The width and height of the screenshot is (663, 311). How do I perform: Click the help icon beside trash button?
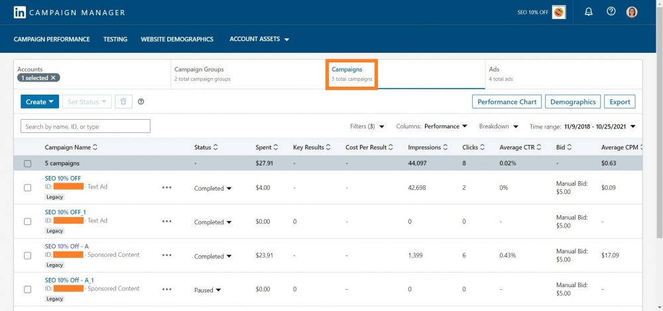pyautogui.click(x=141, y=102)
